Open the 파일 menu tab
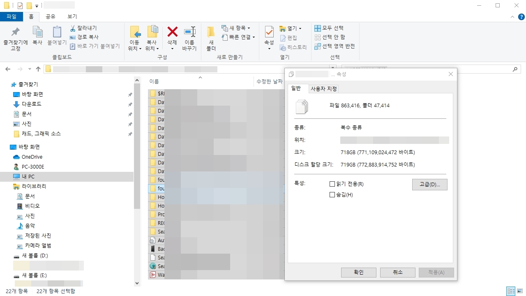This screenshot has width=526, height=296. pyautogui.click(x=12, y=17)
